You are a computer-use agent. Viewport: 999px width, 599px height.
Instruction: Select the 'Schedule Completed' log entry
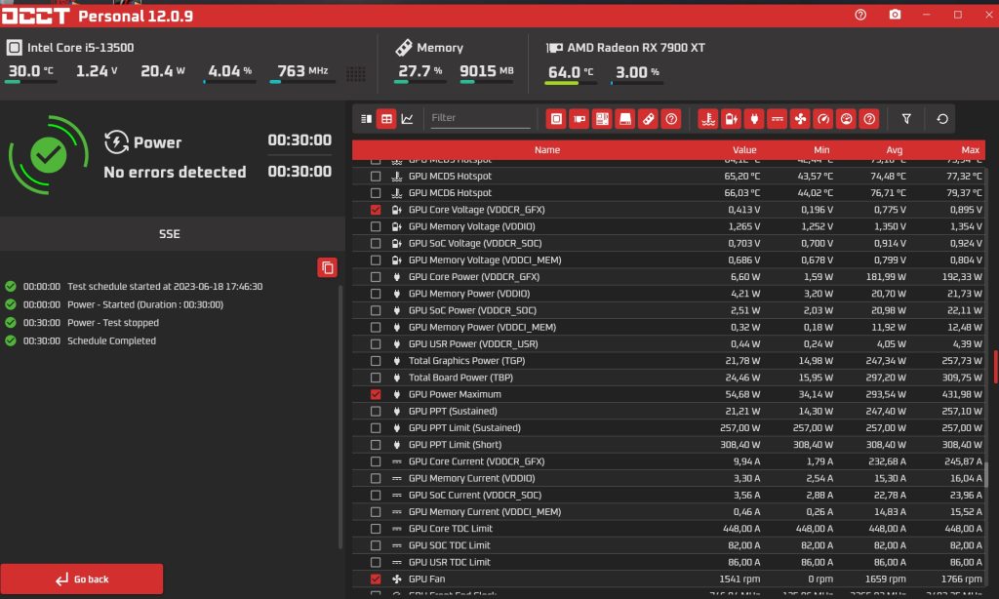pos(111,340)
